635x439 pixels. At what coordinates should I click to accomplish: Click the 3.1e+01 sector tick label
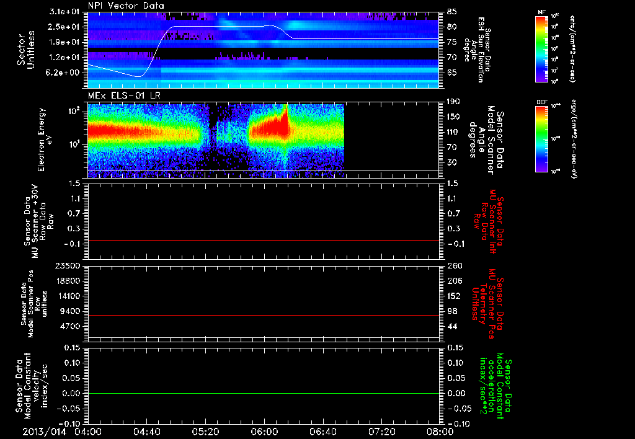64,12
